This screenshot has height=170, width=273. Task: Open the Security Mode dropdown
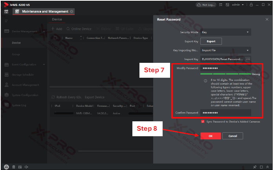(x=225, y=32)
